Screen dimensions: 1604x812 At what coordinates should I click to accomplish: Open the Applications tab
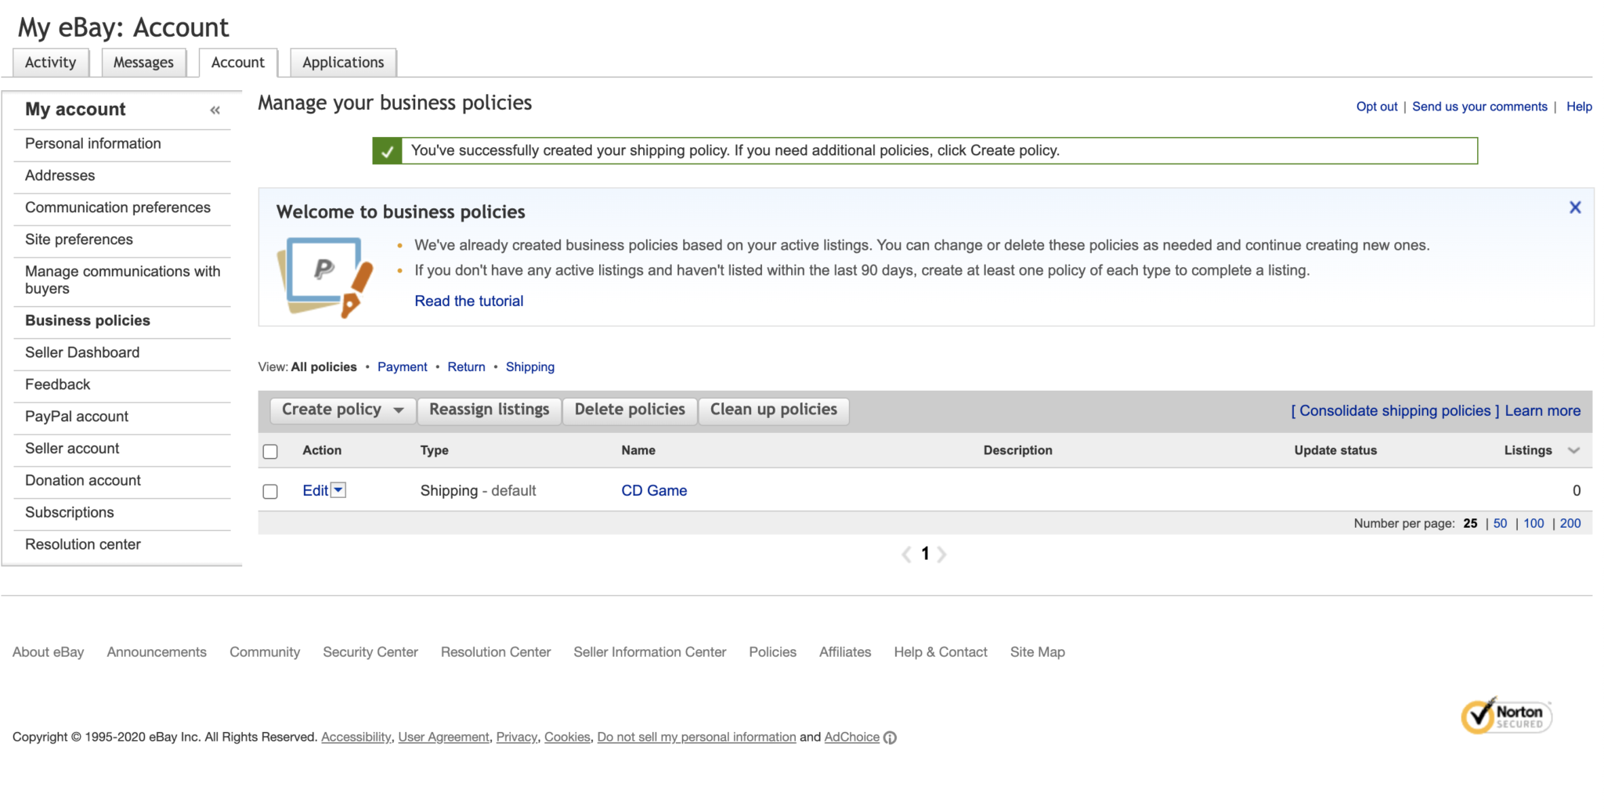pyautogui.click(x=343, y=63)
